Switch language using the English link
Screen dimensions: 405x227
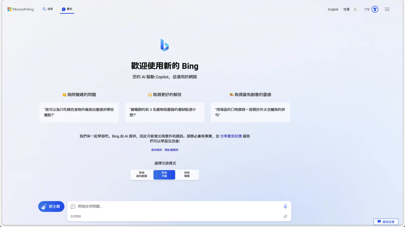[x=333, y=9]
